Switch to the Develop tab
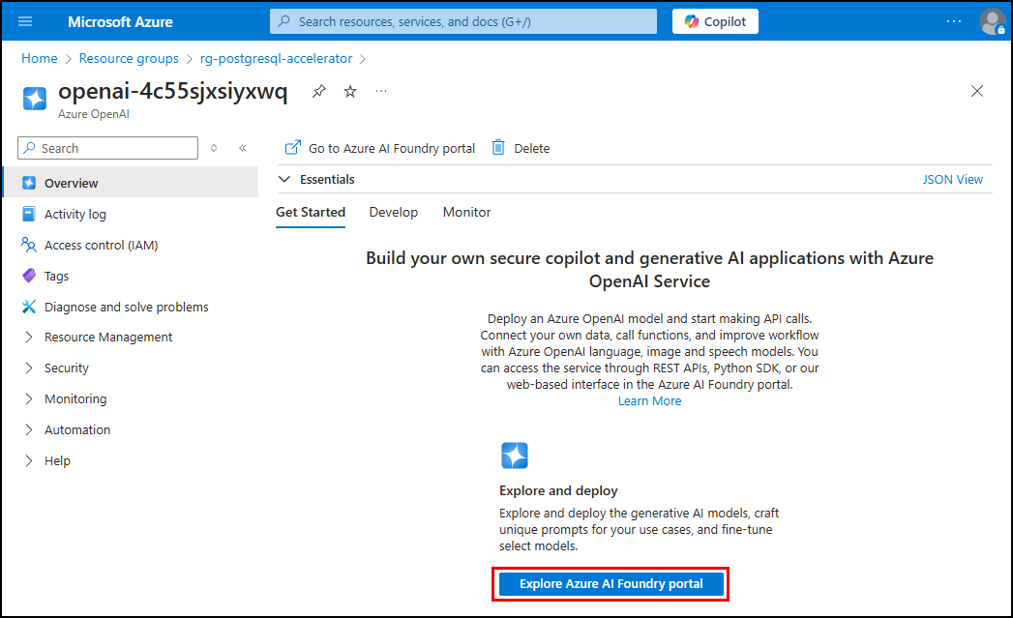1013x618 pixels. [394, 213]
